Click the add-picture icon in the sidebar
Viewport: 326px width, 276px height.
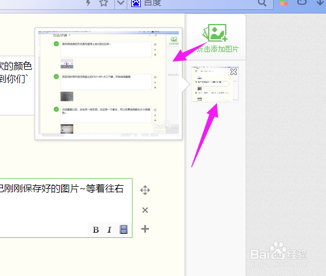[215, 33]
